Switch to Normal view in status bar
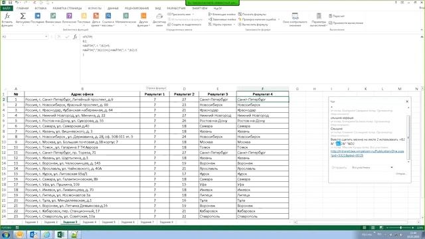 [x=365, y=228]
